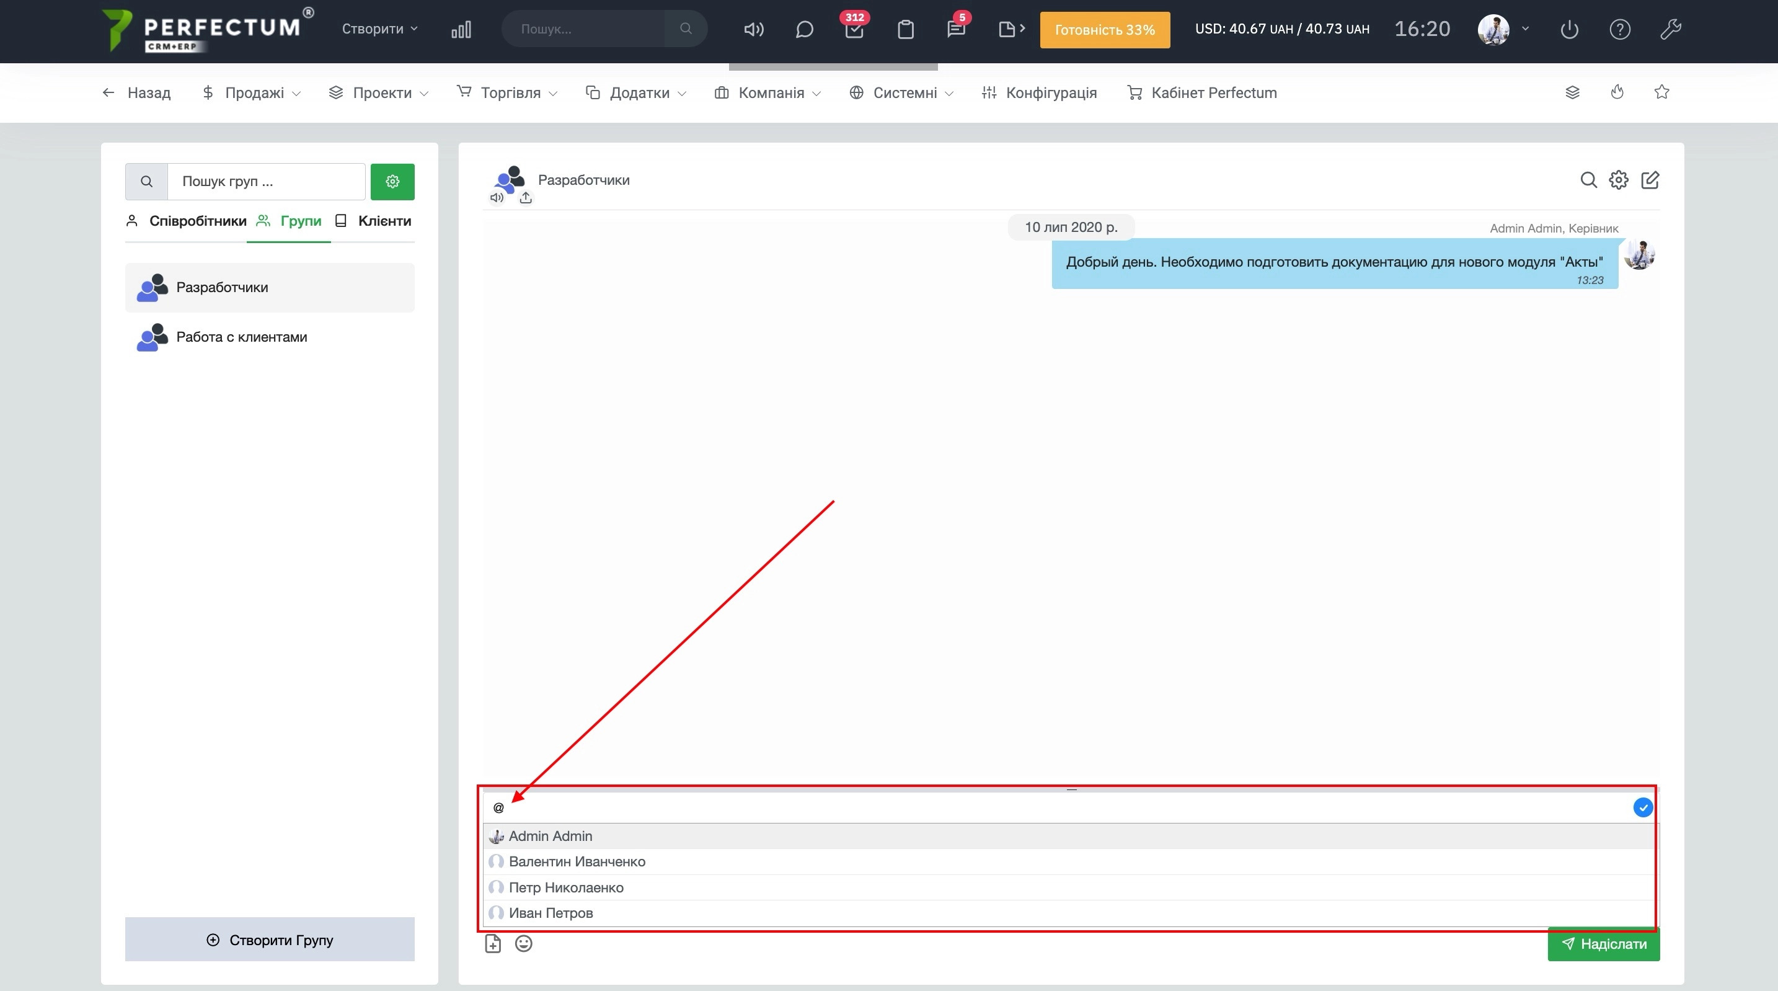Click the Створити Групу button
The image size is (1778, 991).
[x=270, y=939]
